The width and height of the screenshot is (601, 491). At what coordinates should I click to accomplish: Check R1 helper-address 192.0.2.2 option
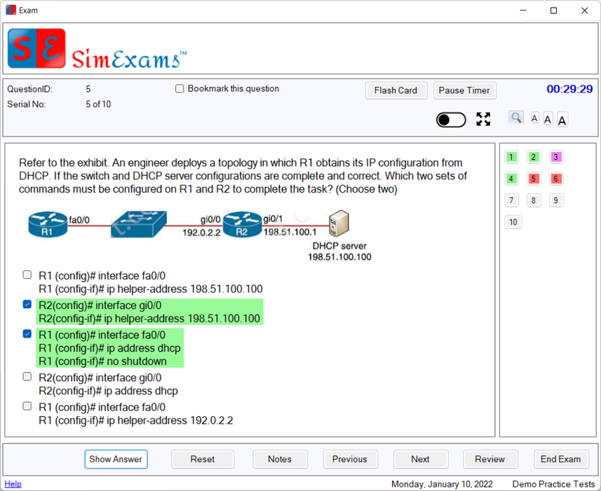[x=27, y=406]
